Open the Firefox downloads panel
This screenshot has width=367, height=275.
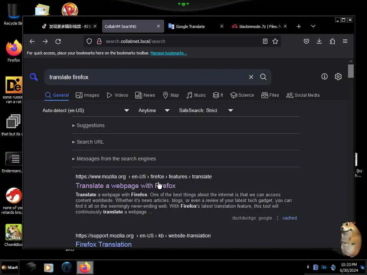(x=319, y=42)
